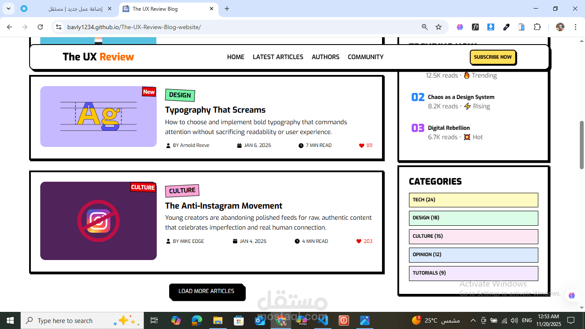Open the Extensions puzzle-piece menu
The height and width of the screenshot is (329, 585).
(537, 27)
